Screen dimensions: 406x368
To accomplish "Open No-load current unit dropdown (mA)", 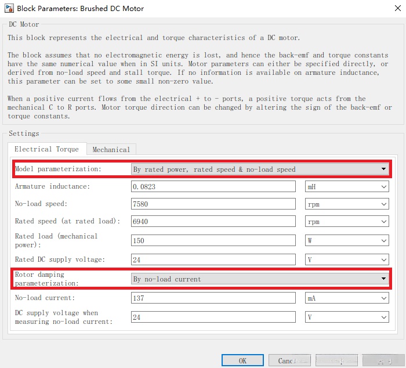I will tap(347, 298).
